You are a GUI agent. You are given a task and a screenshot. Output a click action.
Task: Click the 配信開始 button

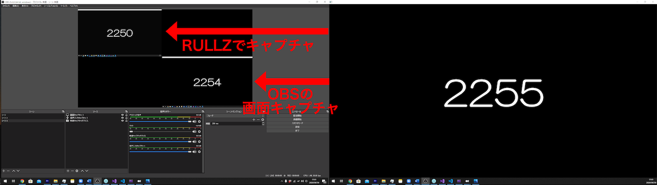[298, 115]
